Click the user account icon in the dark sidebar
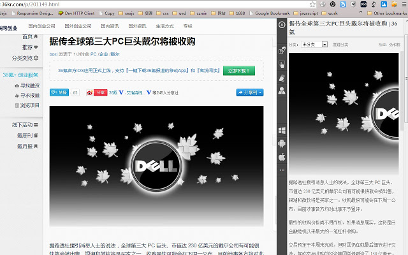The height and width of the screenshot is (255, 408). coord(282,91)
